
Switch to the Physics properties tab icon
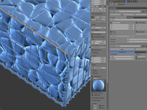(x=136, y=1)
